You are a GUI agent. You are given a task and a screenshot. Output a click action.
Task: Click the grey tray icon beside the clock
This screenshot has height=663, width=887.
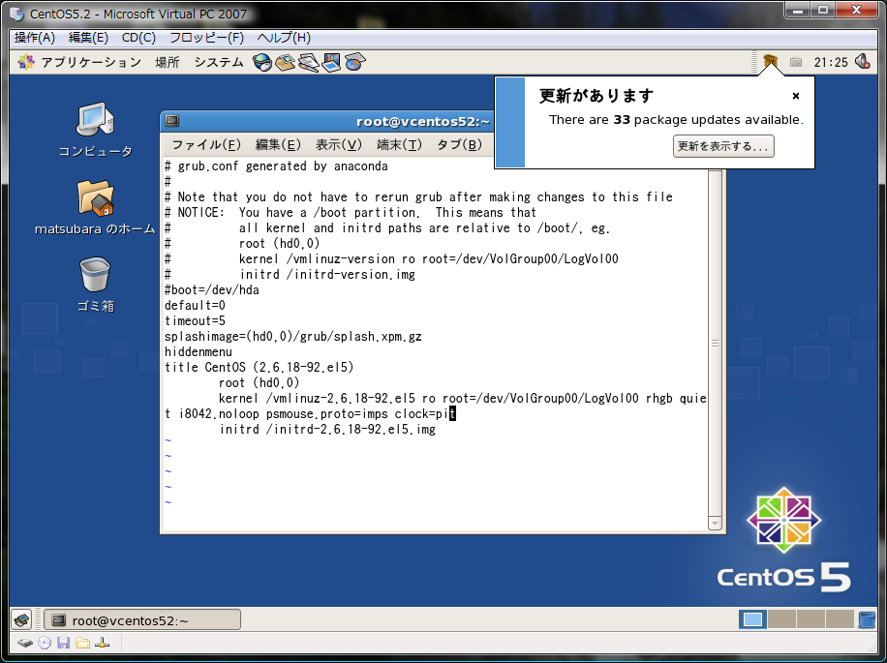coord(796,62)
